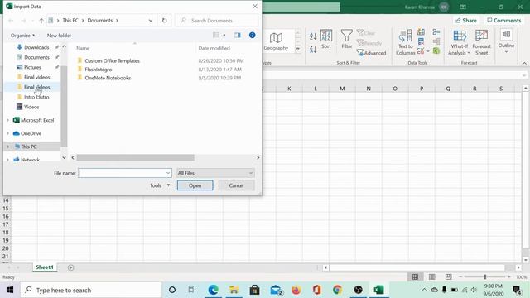Sort A to Z ascending in Excel
This screenshot has width=530, height=298.
coord(313,36)
